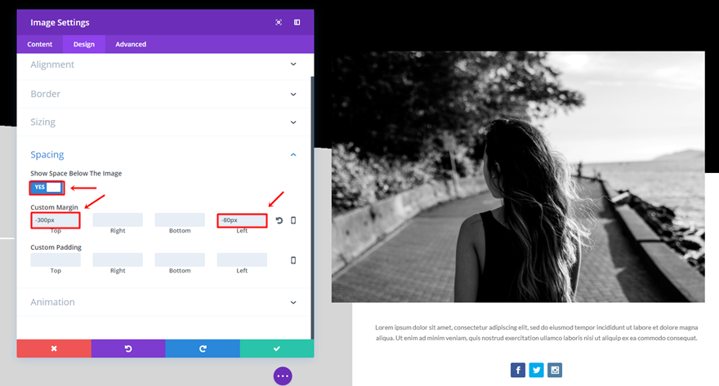Switch to the Content tab
The width and height of the screenshot is (719, 386).
coord(40,44)
